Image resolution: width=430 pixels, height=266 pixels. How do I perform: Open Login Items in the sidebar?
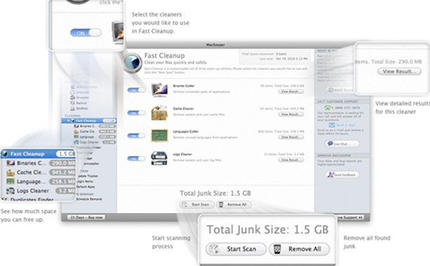pyautogui.click(x=85, y=181)
